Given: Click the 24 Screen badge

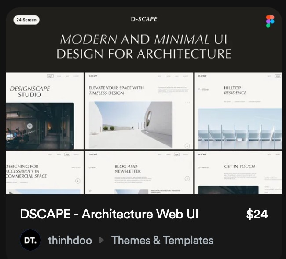Looking at the screenshot, I should click(x=26, y=20).
